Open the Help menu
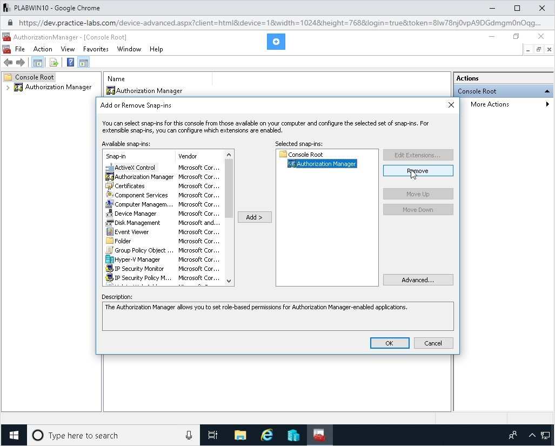The width and height of the screenshot is (555, 446). point(156,49)
